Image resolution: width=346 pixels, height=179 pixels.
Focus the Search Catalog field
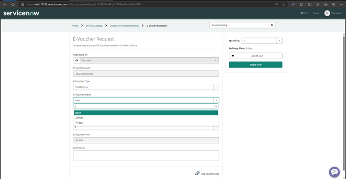239,25
